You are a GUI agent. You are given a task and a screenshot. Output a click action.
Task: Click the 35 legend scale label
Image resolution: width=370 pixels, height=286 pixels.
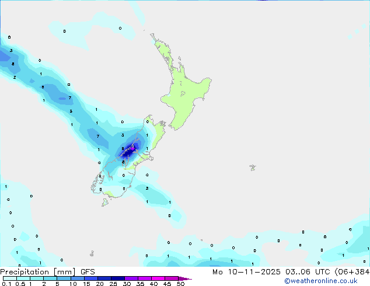point(140,284)
